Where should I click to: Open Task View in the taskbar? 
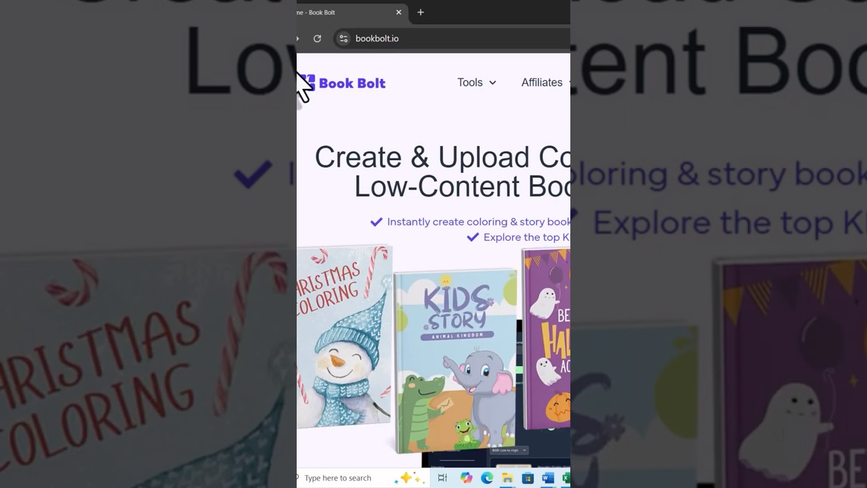442,479
